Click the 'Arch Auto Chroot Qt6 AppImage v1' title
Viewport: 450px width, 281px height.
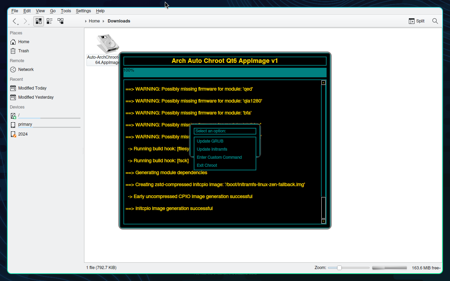225,61
